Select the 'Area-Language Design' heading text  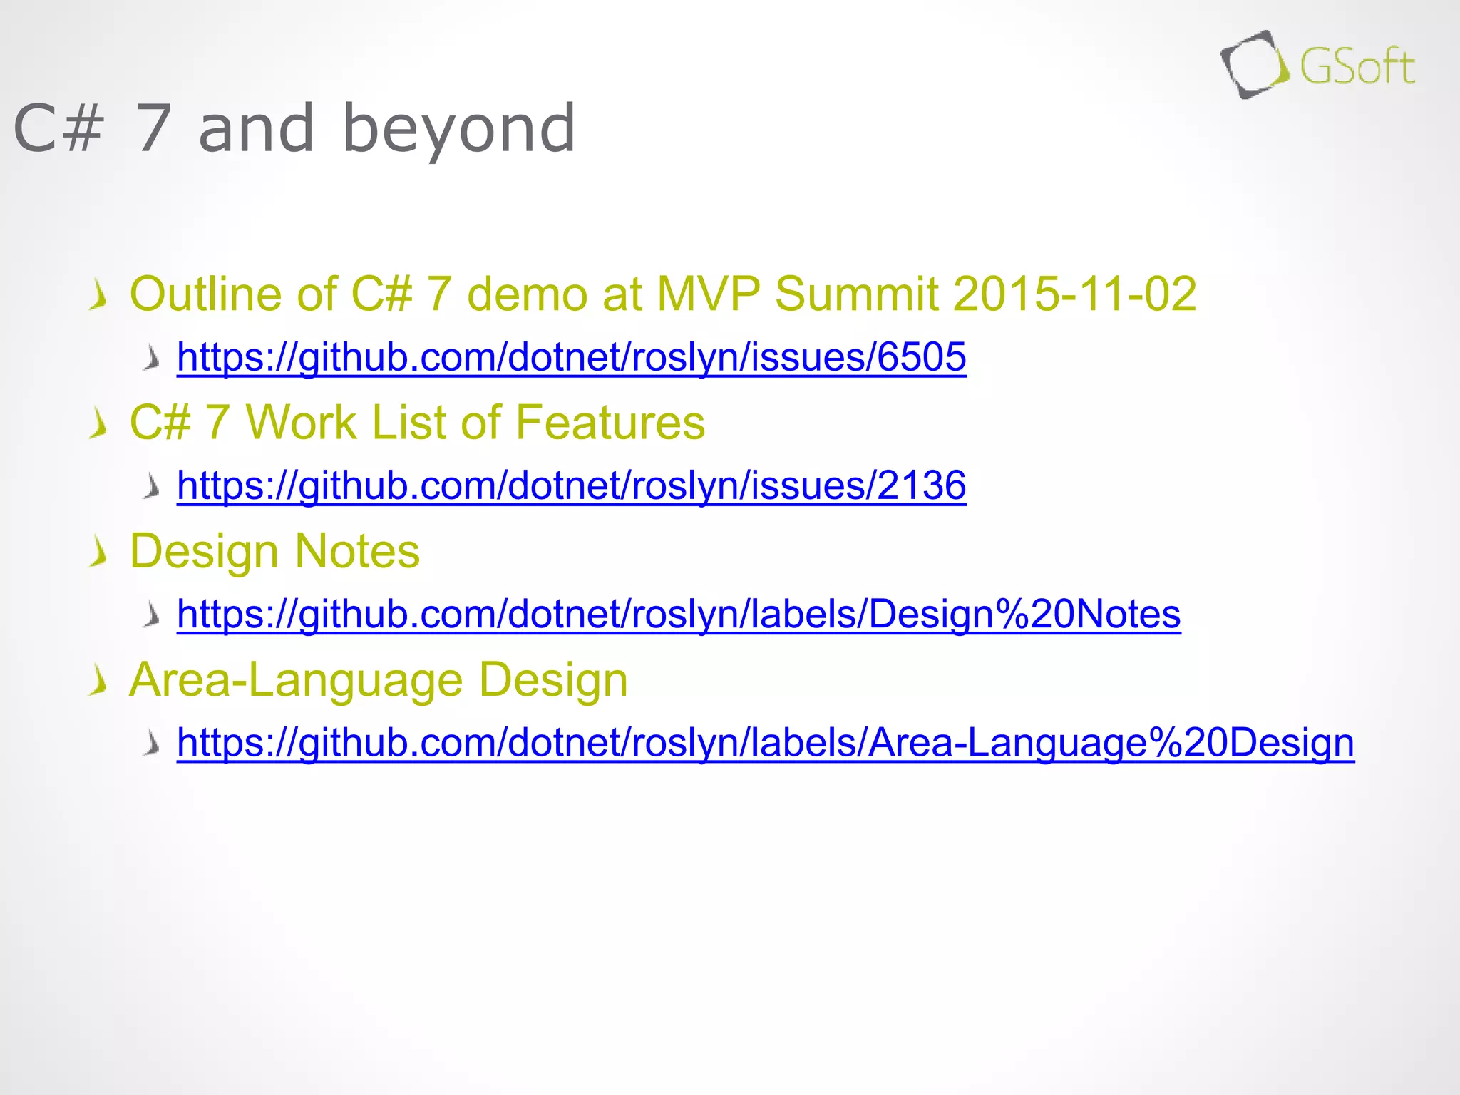pos(379,680)
